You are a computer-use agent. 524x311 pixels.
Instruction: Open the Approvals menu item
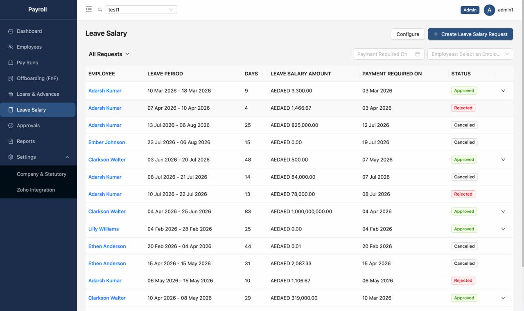click(x=38, y=126)
